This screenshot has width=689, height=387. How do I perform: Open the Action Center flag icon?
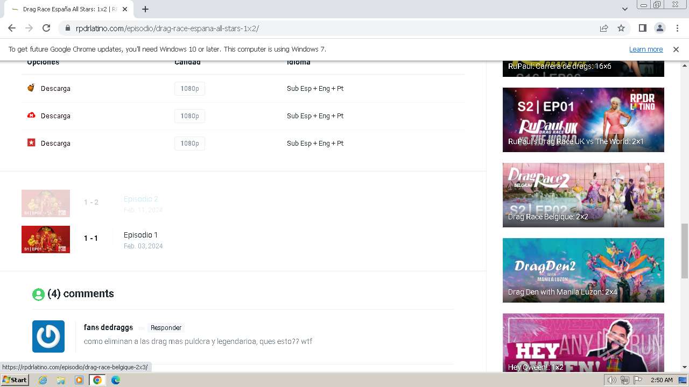tap(637, 380)
